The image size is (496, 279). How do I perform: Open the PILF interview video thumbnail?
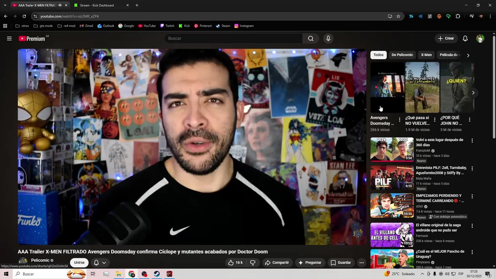[392, 177]
